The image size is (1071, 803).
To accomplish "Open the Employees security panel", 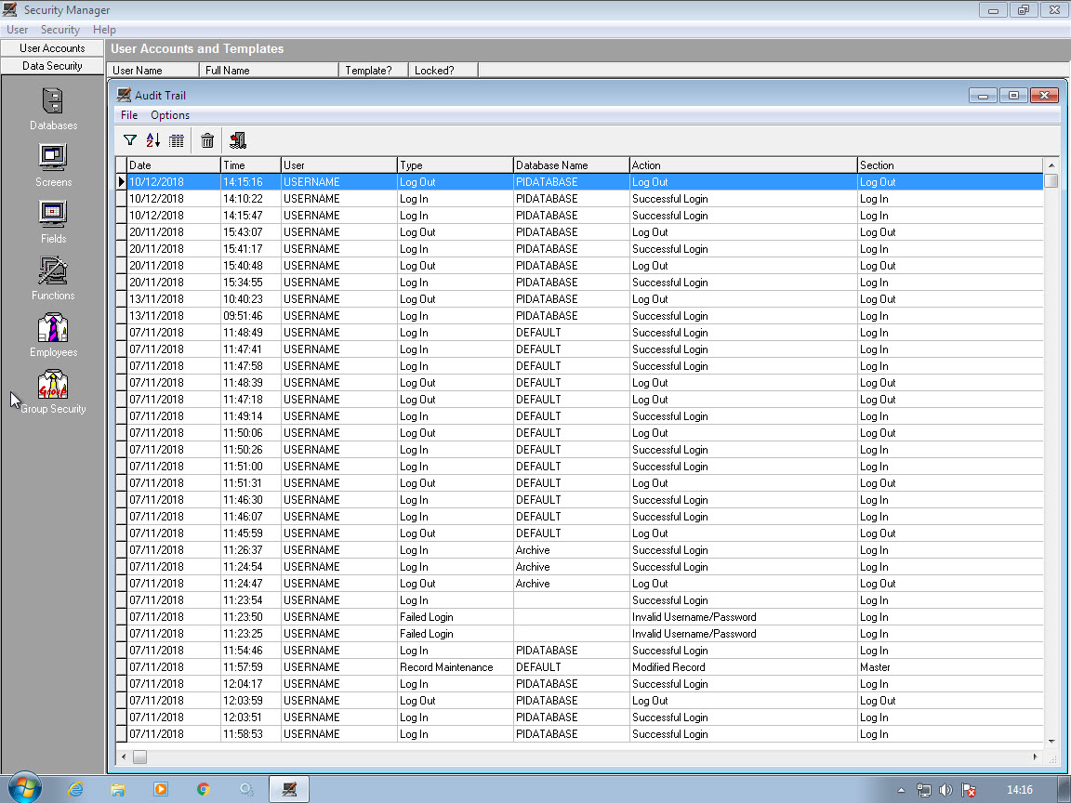I will [x=53, y=334].
